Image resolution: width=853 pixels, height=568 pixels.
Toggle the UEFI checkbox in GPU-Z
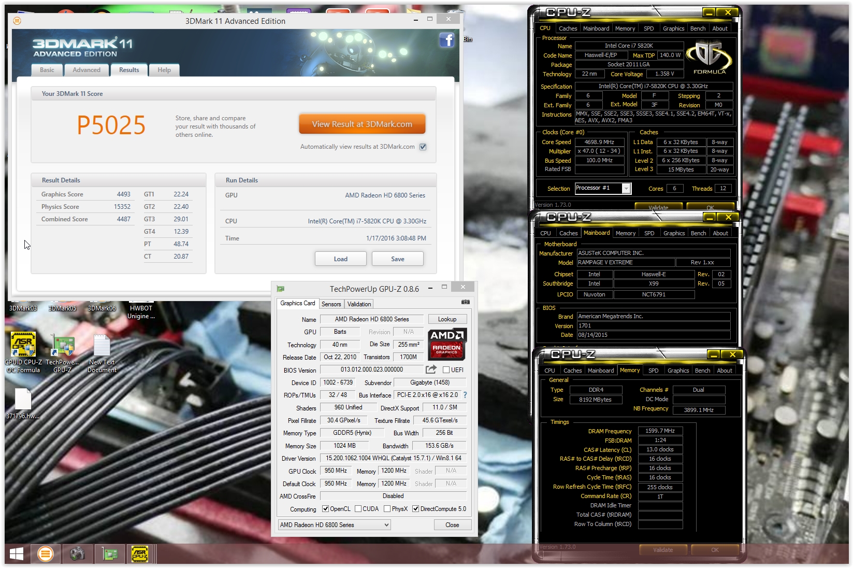(x=446, y=370)
